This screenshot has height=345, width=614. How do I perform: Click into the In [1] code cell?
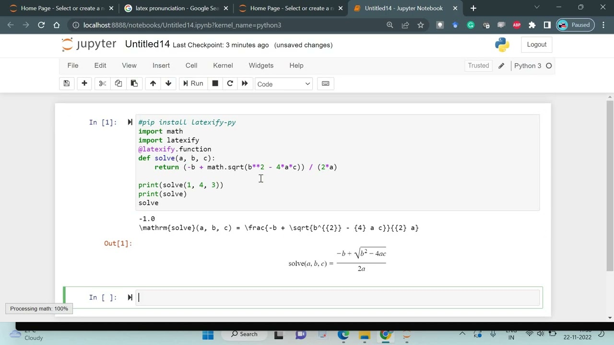(x=338, y=162)
